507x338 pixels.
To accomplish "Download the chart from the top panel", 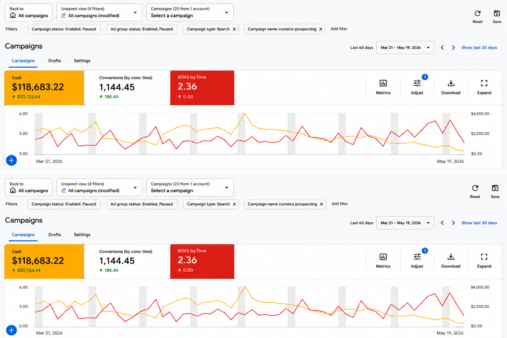I will (x=451, y=87).
